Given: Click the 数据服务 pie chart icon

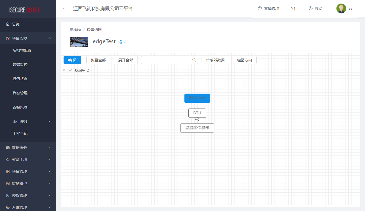Looking at the screenshot, I should tap(8, 148).
